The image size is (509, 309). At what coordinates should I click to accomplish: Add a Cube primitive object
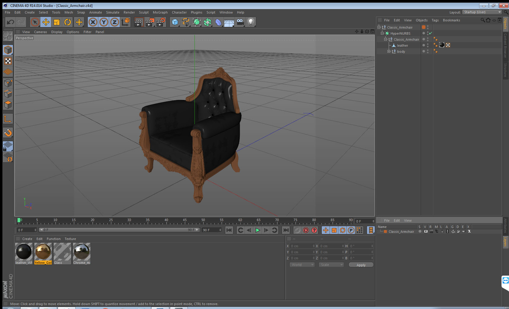pos(175,22)
